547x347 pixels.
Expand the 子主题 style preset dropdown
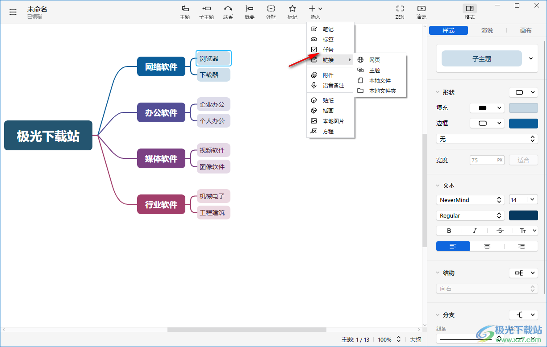pyautogui.click(x=531, y=58)
